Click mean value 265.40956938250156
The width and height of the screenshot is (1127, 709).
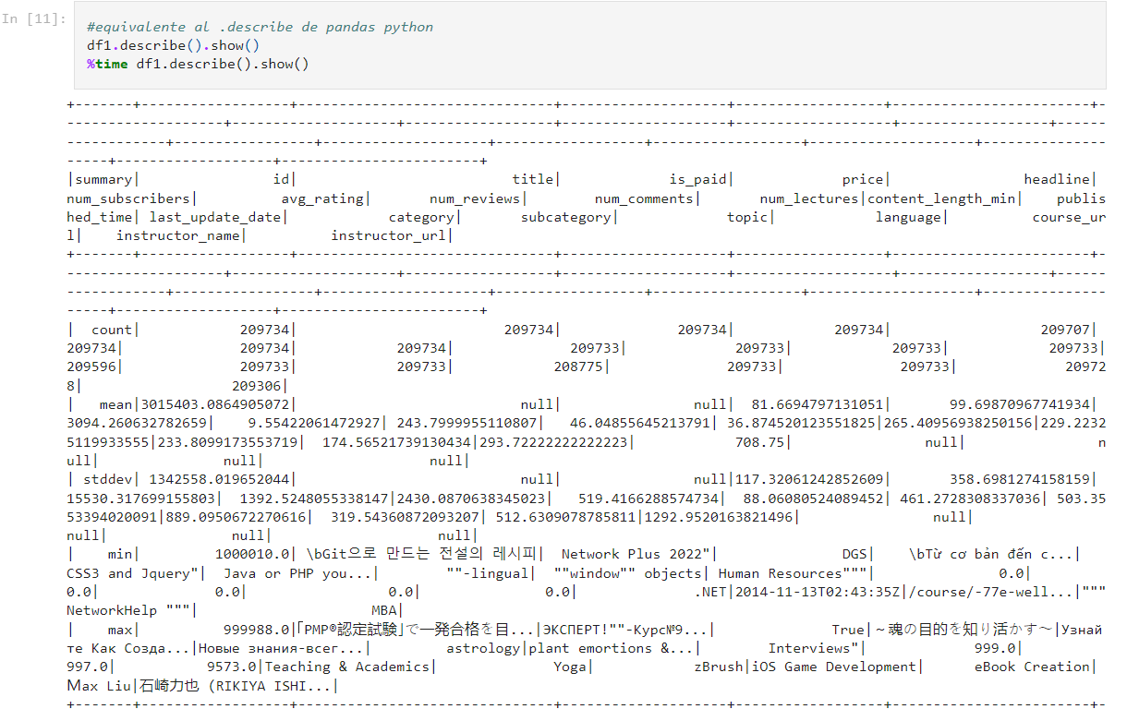point(958,423)
